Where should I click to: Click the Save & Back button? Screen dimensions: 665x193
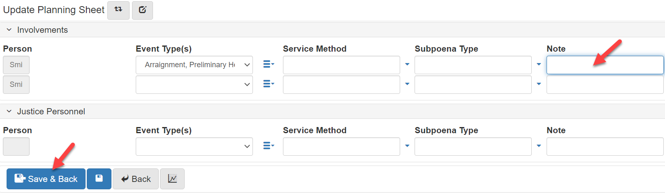pos(46,179)
